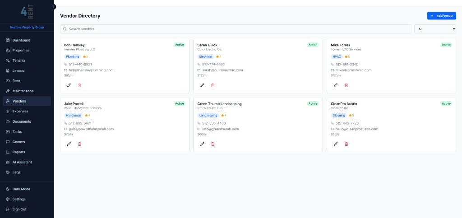Click CleanPro Austin vendor name
The image size is (462, 218).
click(344, 104)
